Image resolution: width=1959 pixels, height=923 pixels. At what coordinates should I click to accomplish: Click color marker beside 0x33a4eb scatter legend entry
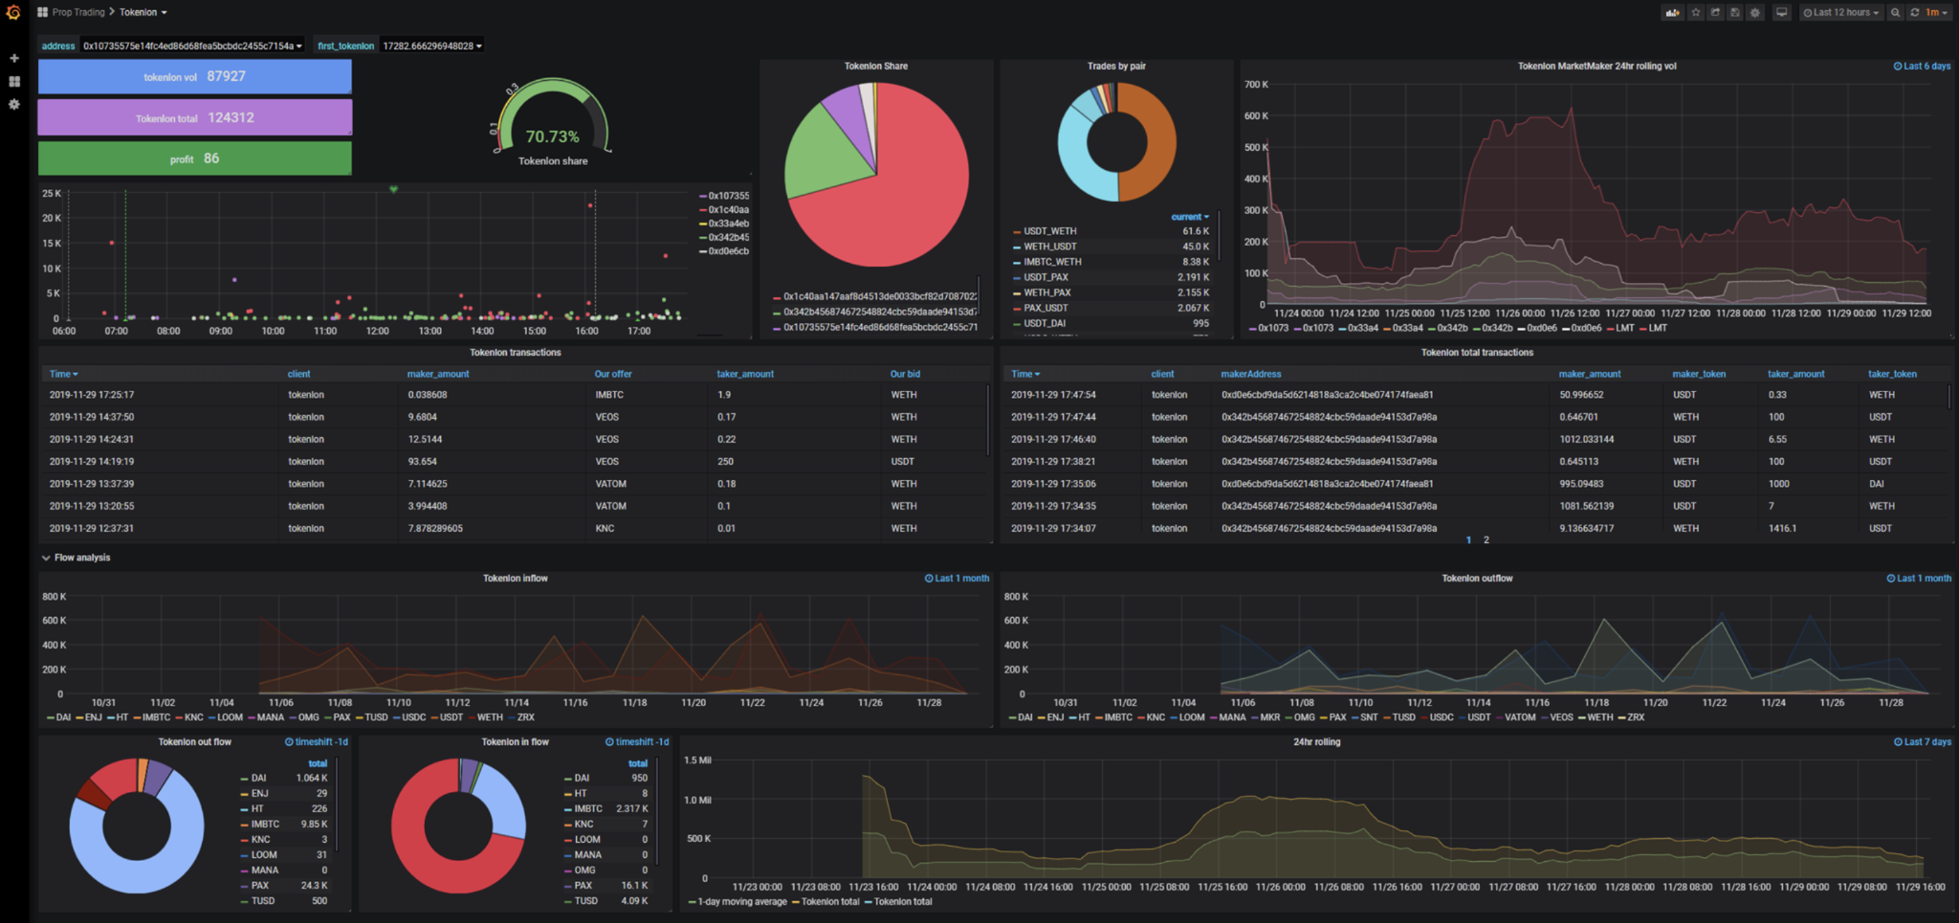click(703, 224)
